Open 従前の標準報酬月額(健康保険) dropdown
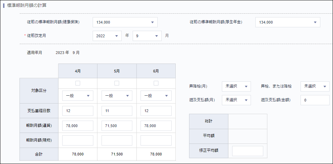This screenshot has width=333, height=164. pos(125,22)
